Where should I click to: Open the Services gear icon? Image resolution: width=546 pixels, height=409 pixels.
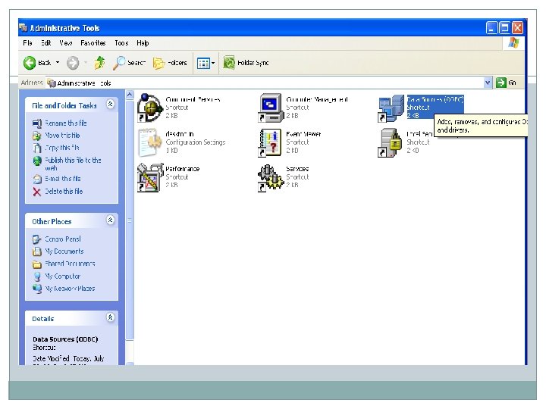tap(271, 177)
